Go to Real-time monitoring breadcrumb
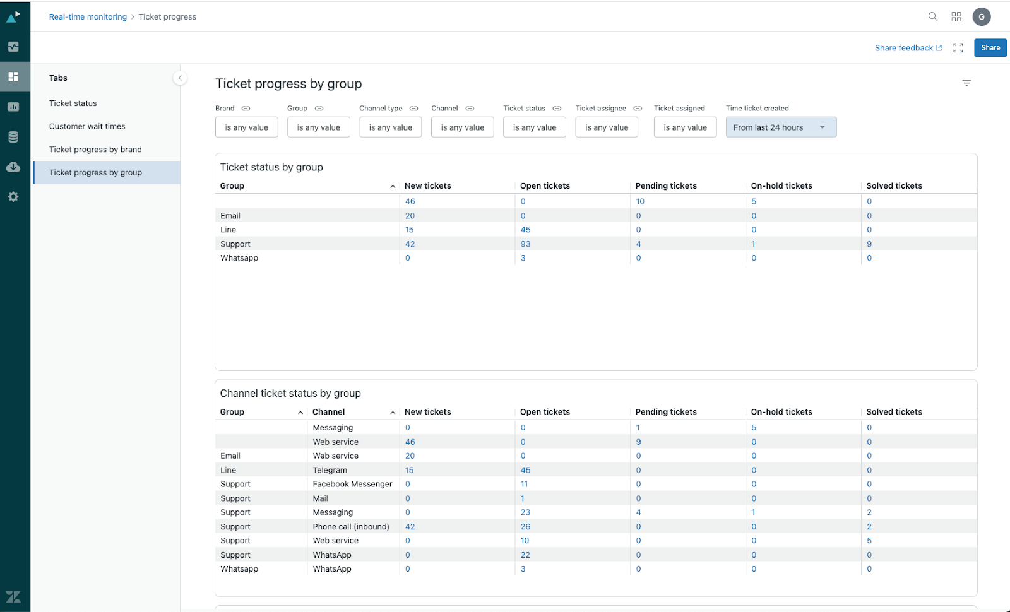The height and width of the screenshot is (612, 1010). pos(88,17)
